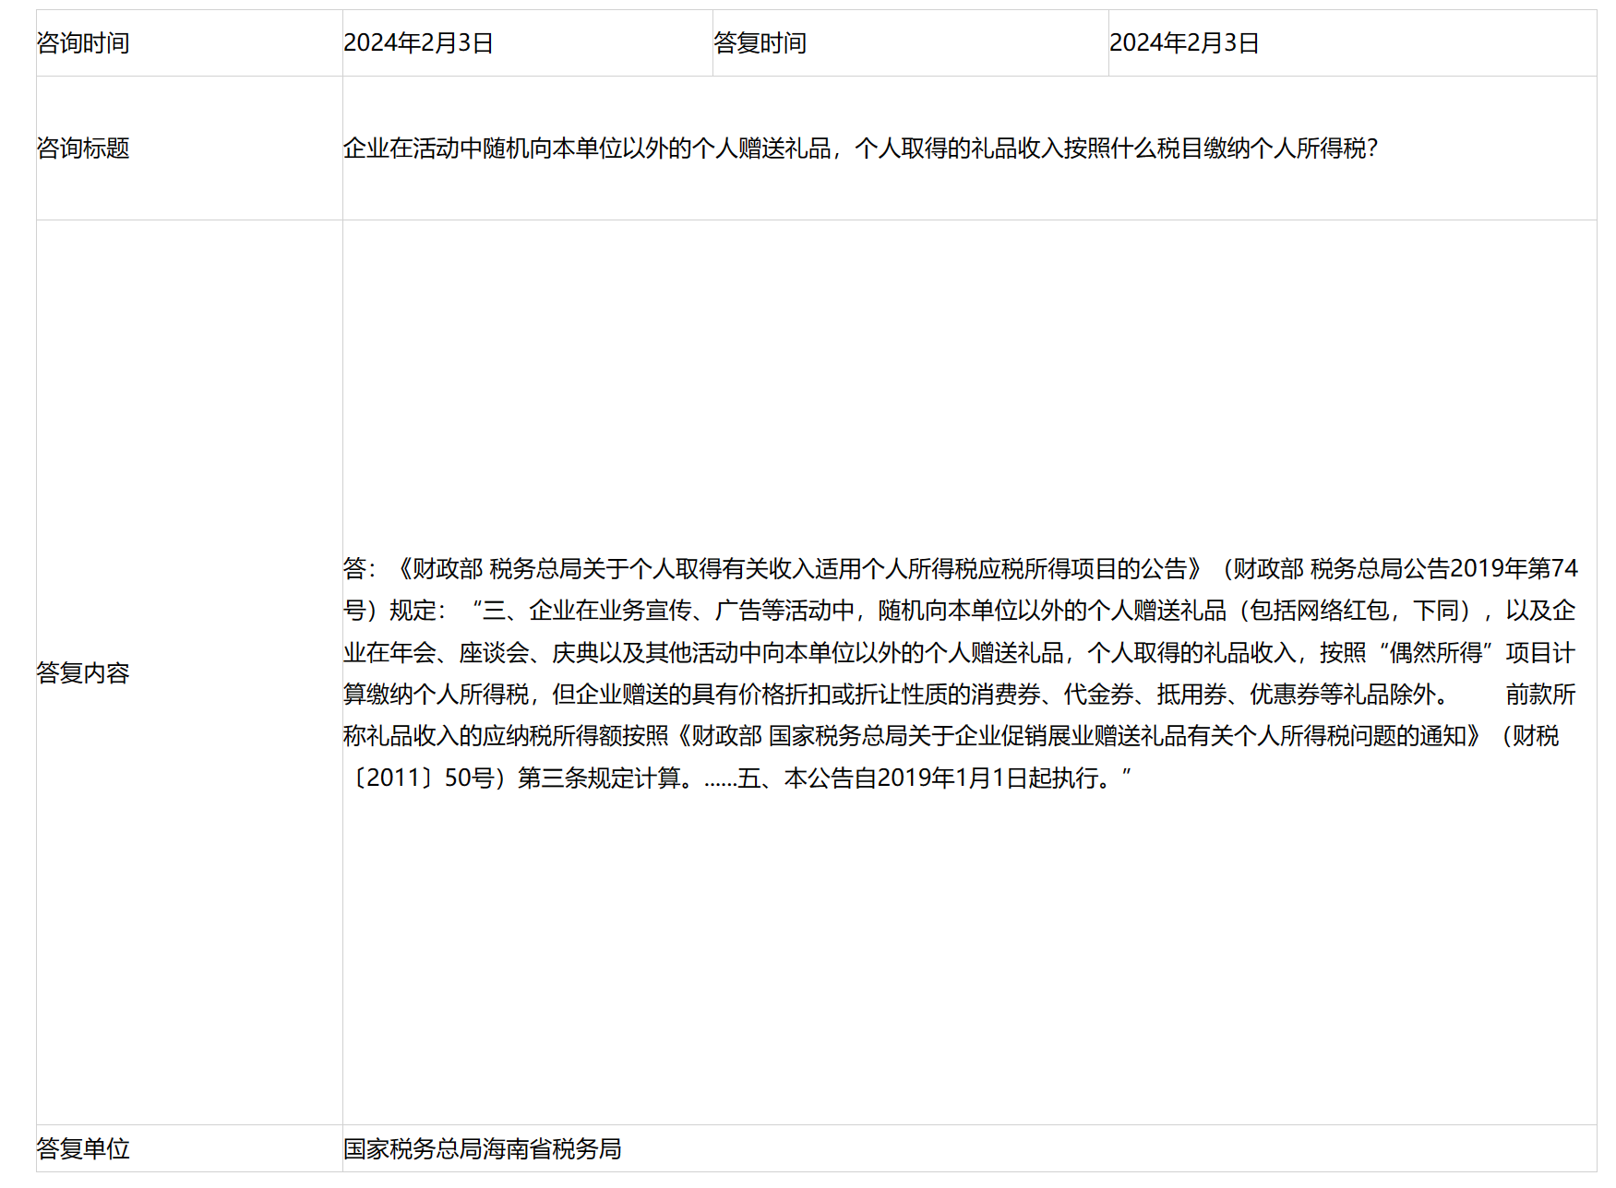Click the answer text beginning with 答:

pyautogui.click(x=360, y=572)
